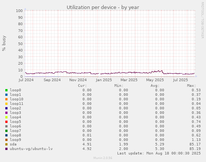Click the loop3 purple color swatch

pyautogui.click(x=6, y=113)
